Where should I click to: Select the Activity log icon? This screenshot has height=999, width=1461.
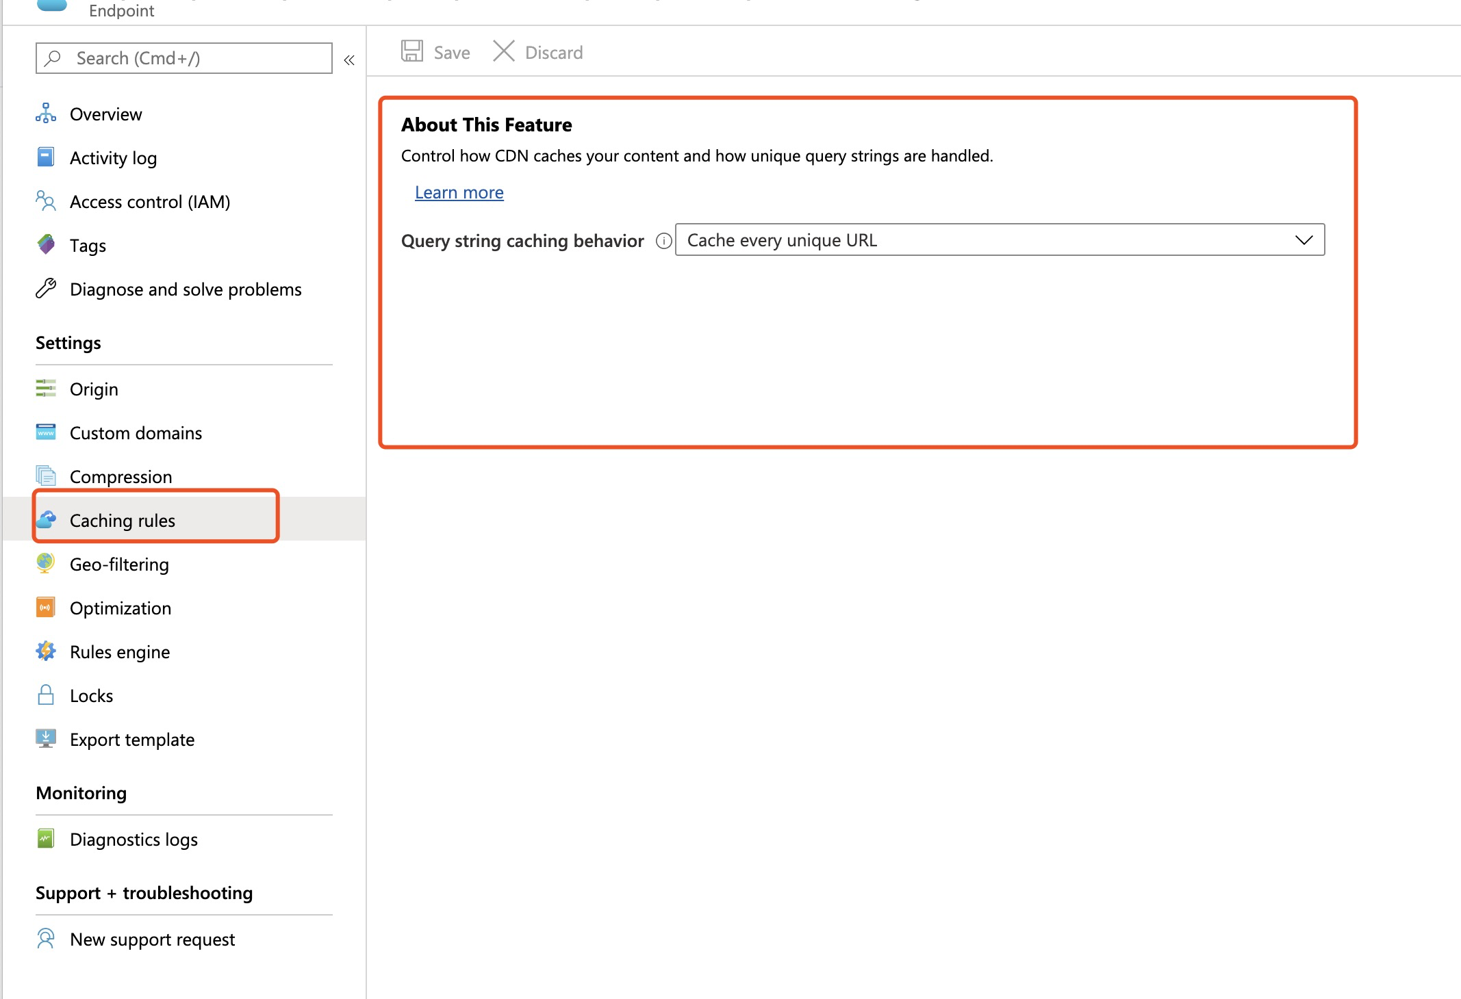click(45, 157)
